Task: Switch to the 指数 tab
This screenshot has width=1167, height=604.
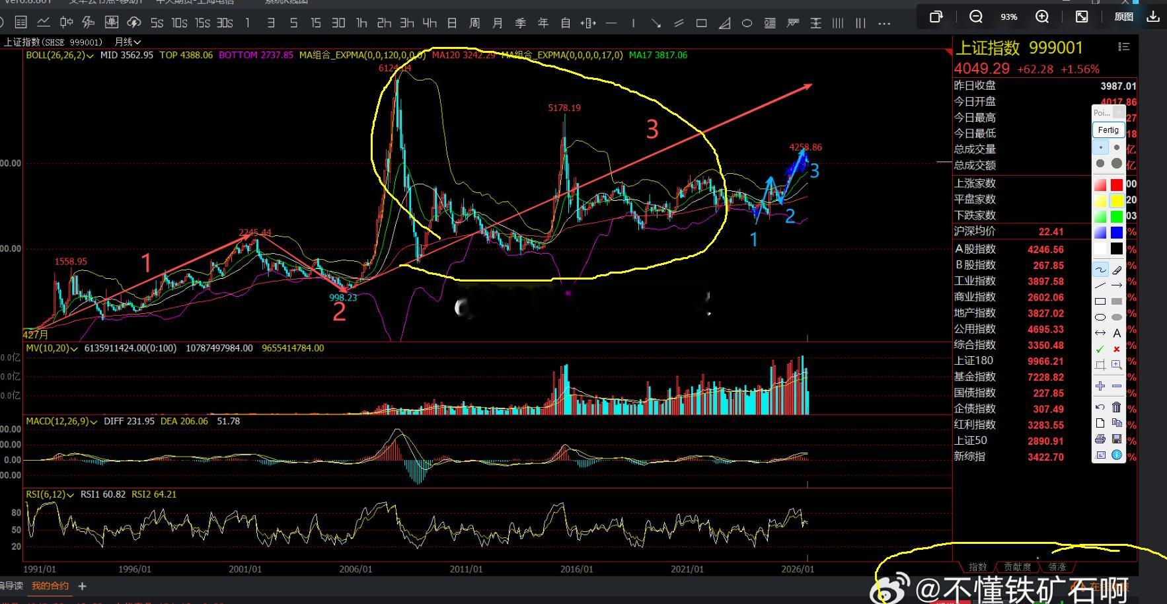Action: pyautogui.click(x=977, y=567)
